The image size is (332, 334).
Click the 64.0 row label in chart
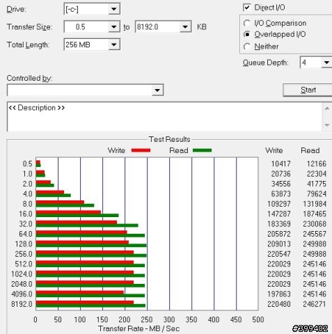coord(26,234)
